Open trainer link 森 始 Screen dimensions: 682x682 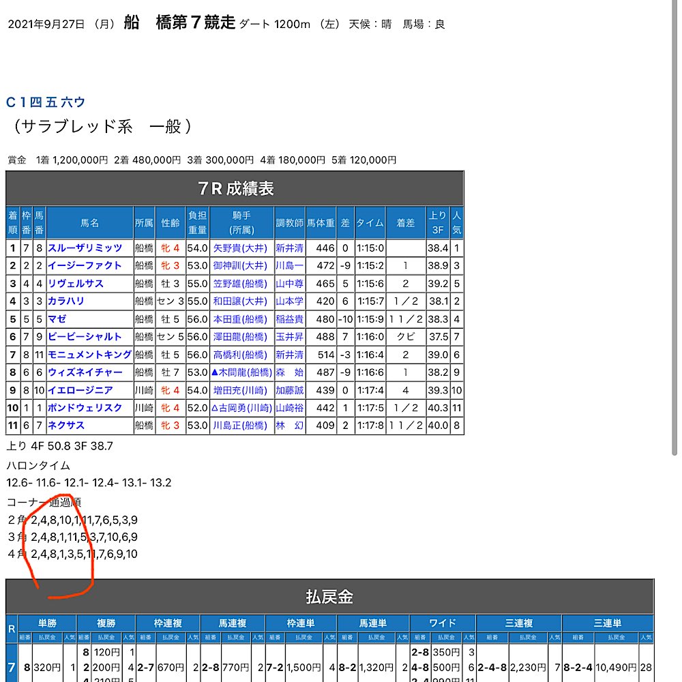coord(289,372)
